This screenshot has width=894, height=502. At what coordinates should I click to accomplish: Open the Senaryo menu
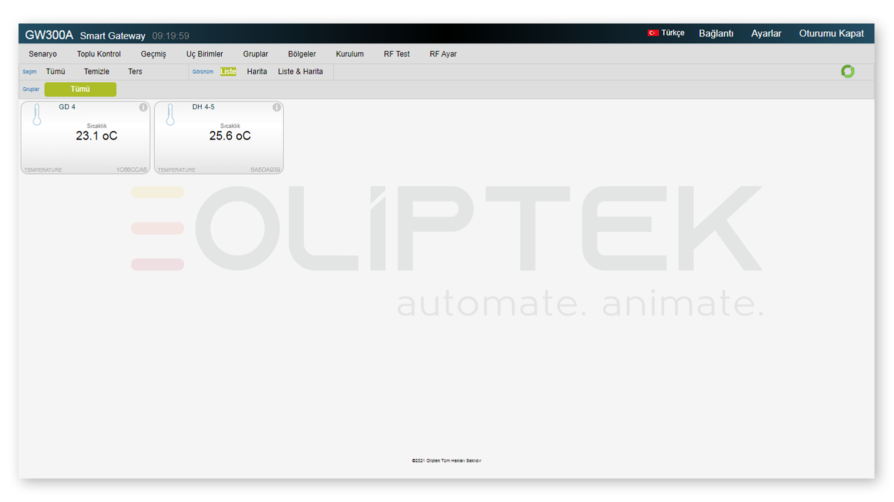coord(43,54)
